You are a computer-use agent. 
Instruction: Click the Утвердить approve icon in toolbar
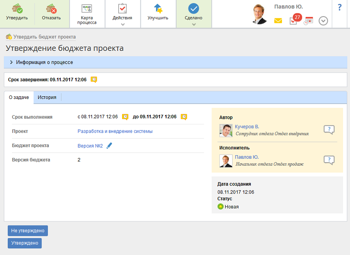pos(17,9)
